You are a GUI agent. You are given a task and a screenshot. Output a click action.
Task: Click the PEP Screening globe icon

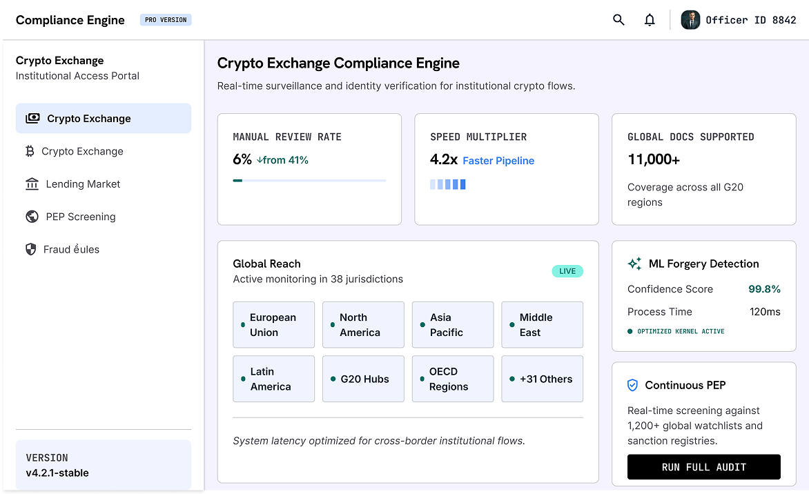coord(32,217)
